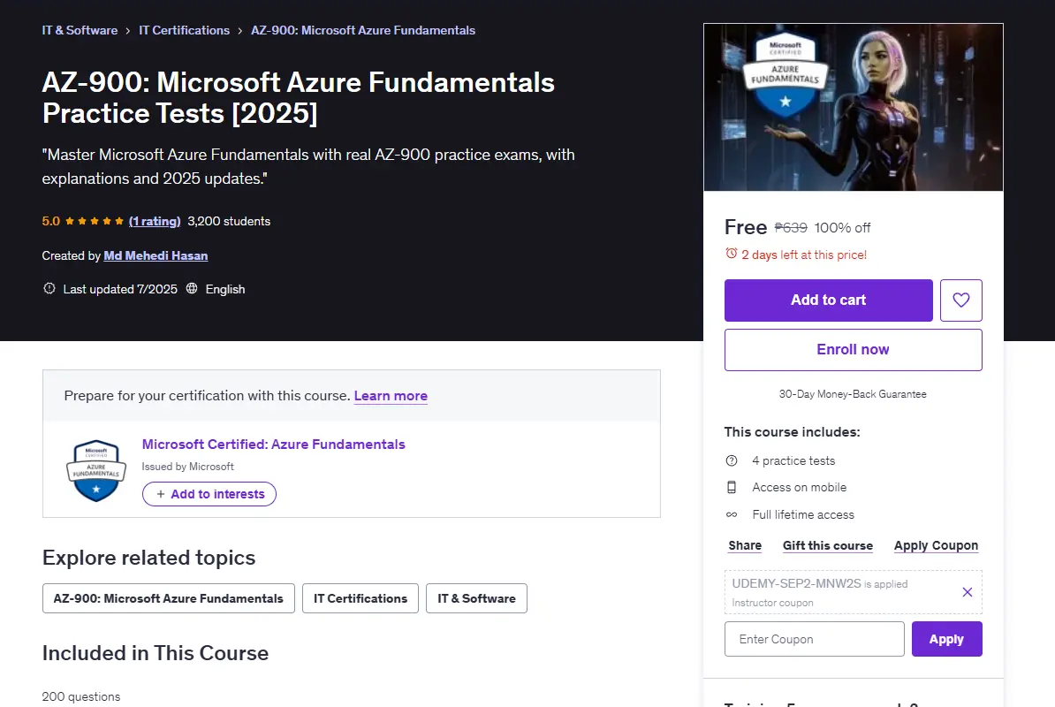
Task: Click Enroll now button
Action: point(854,350)
